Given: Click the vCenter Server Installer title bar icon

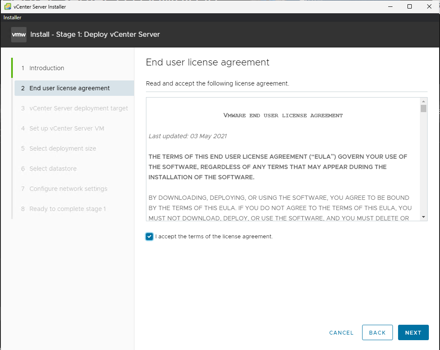Looking at the screenshot, I should click(x=7, y=7).
